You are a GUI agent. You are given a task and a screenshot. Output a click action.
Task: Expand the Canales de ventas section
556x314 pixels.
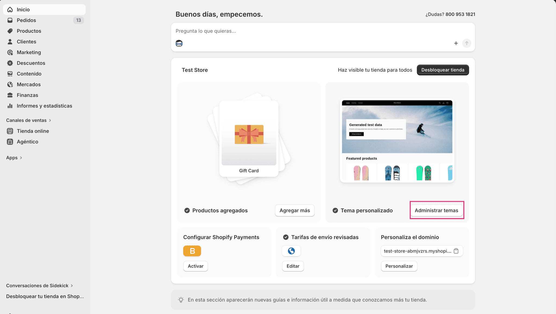pos(29,120)
